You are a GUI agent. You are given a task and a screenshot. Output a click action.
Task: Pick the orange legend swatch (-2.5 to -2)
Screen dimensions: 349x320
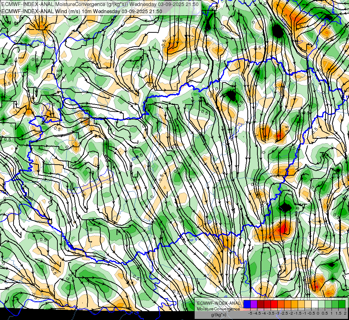(x=288, y=304)
